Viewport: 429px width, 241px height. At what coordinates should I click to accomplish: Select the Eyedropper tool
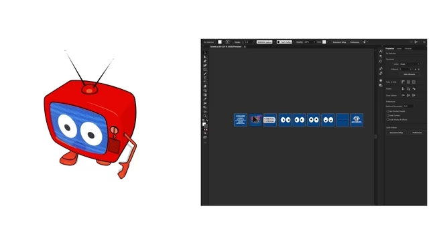[x=205, y=99]
